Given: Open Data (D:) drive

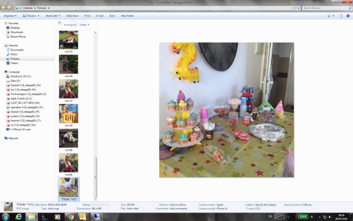Looking at the screenshot, I should coord(15,81).
